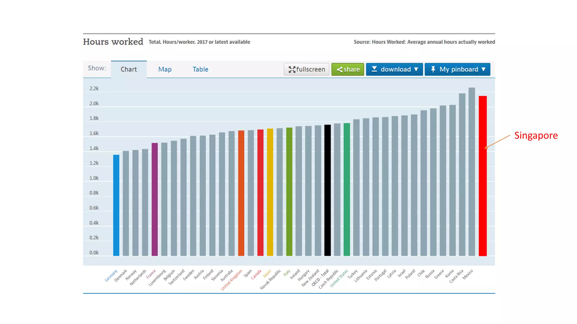The height and width of the screenshot is (324, 577).
Task: Switch to the Table tab
Action: pyautogui.click(x=200, y=69)
